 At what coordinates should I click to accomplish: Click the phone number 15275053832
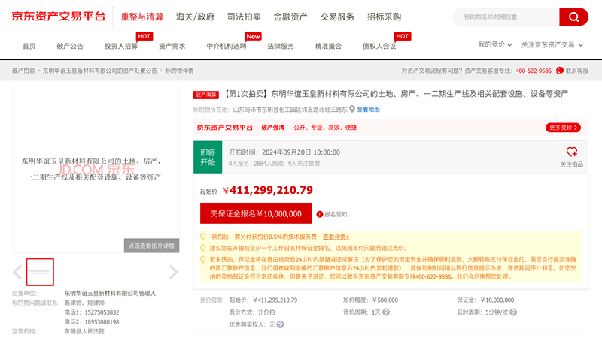click(x=102, y=312)
